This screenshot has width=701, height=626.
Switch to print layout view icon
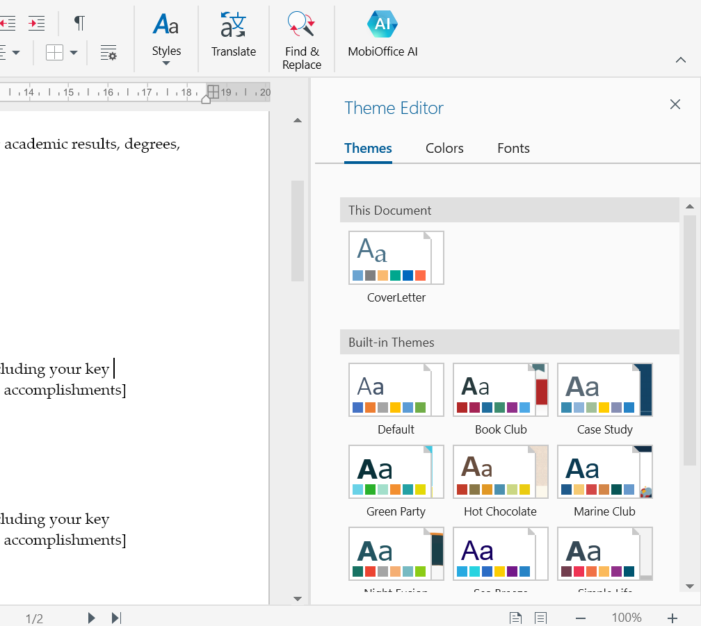515,618
